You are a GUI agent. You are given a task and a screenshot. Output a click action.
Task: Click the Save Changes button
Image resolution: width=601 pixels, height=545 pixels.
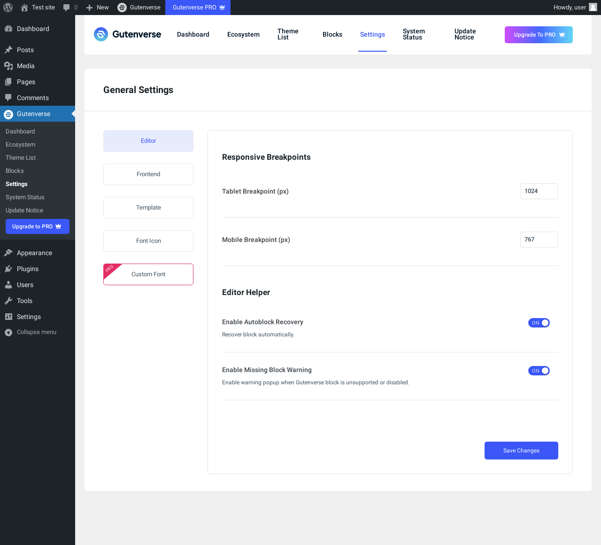click(x=521, y=451)
